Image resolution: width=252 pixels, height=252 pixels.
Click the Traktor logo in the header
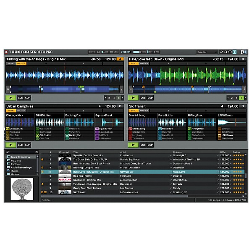point(6,52)
